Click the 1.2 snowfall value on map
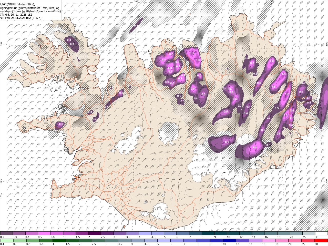The height and width of the screenshot is (246, 328). [287, 94]
